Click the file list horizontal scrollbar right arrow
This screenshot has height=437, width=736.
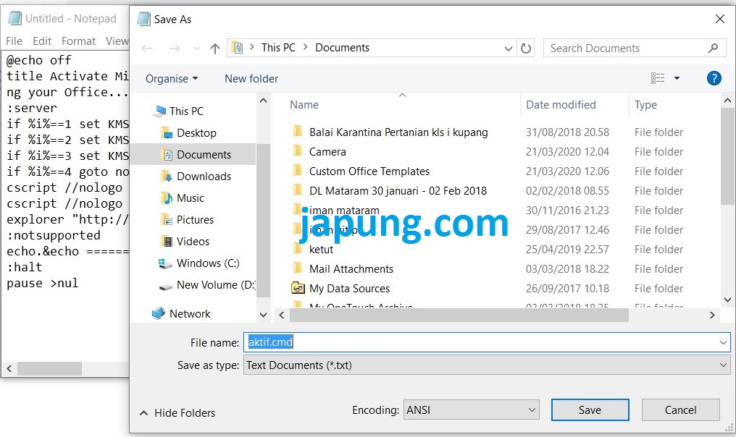[x=712, y=315]
